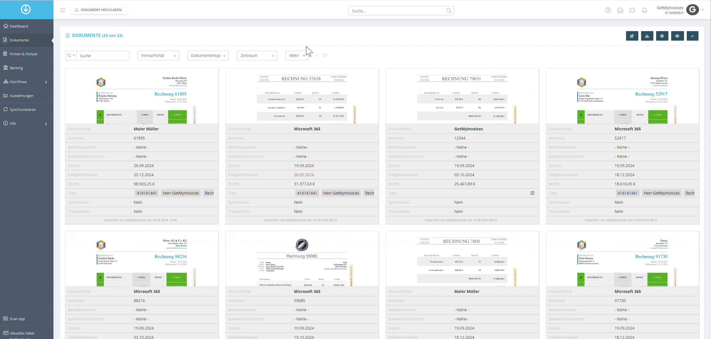Open the search type dropdown next to Suche
The width and height of the screenshot is (711, 339).
(x=71, y=56)
